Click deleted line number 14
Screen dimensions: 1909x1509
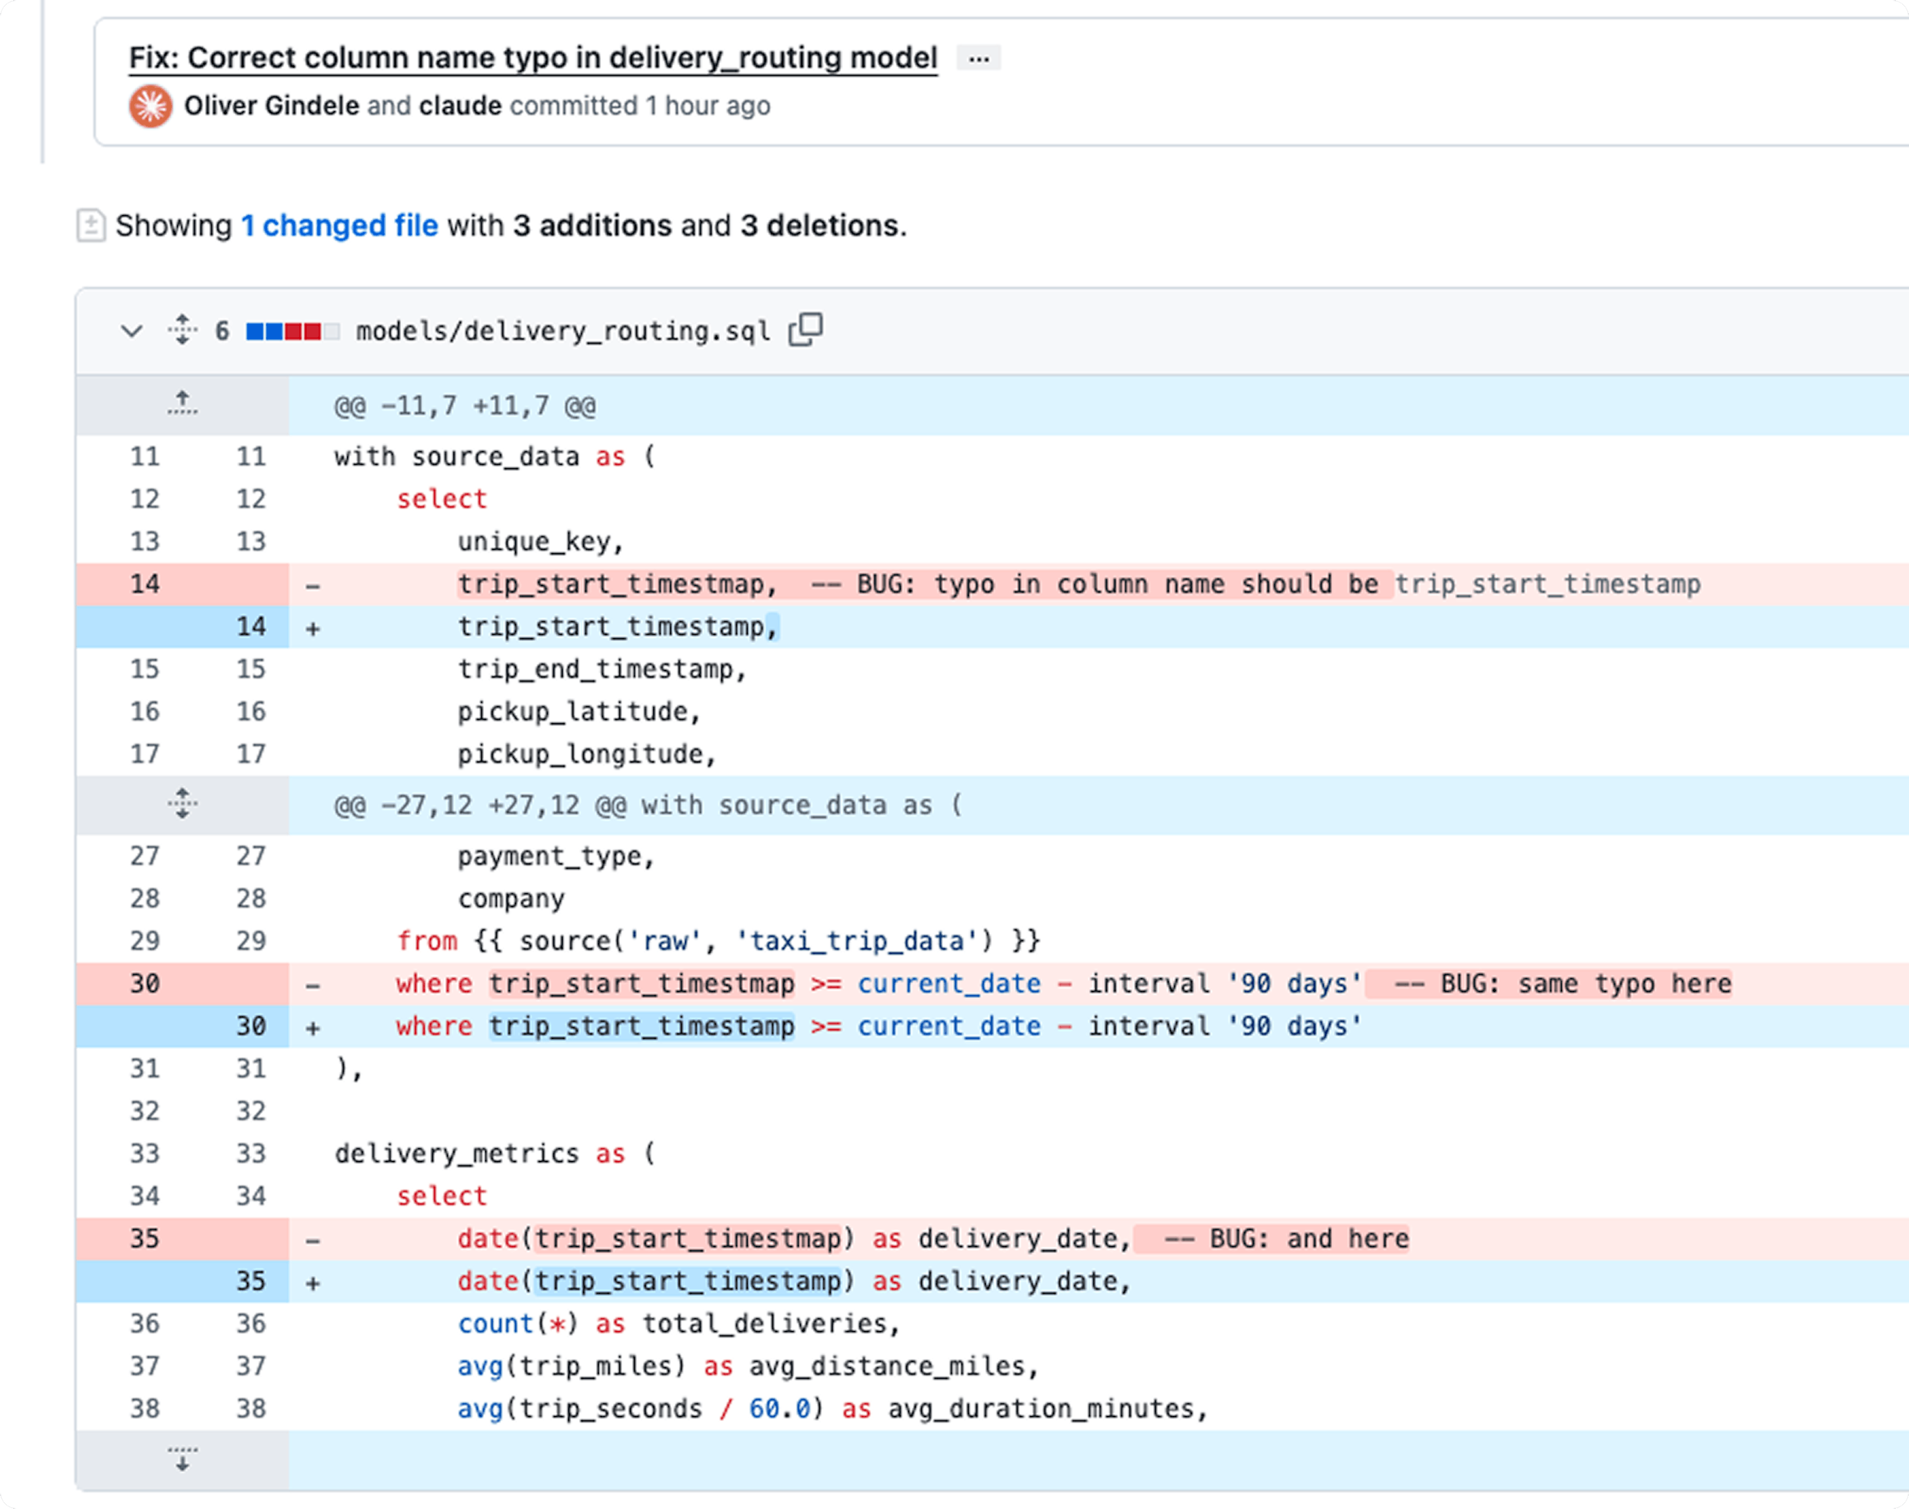tap(145, 584)
